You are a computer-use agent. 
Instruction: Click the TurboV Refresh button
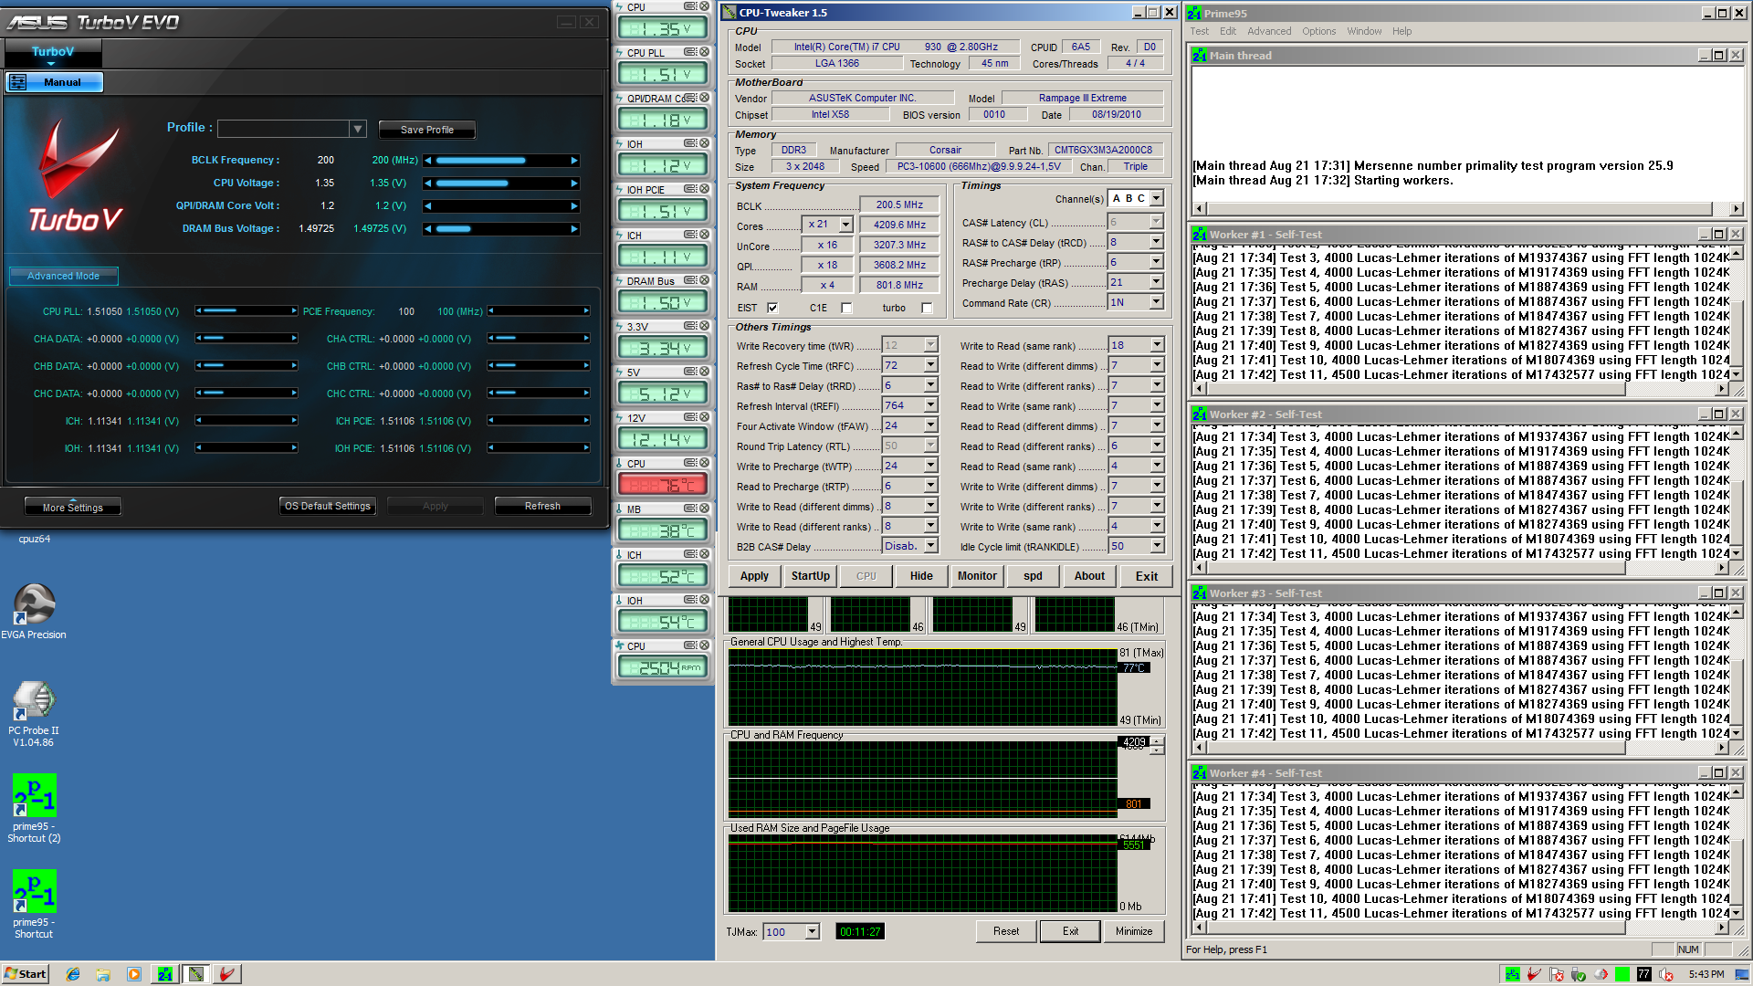[542, 506]
